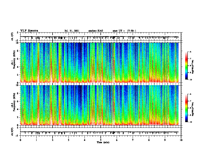Click the '-5' tick on ch.3(V) axis
The width and height of the screenshot is (204, 157).
click(17, 136)
